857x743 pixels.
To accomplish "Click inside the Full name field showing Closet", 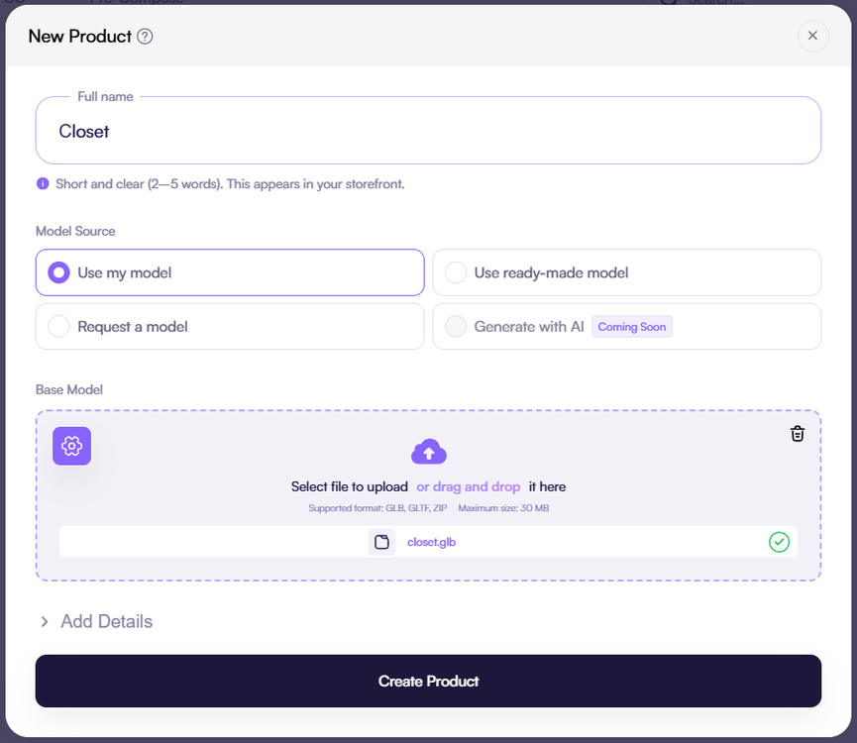I will [428, 130].
